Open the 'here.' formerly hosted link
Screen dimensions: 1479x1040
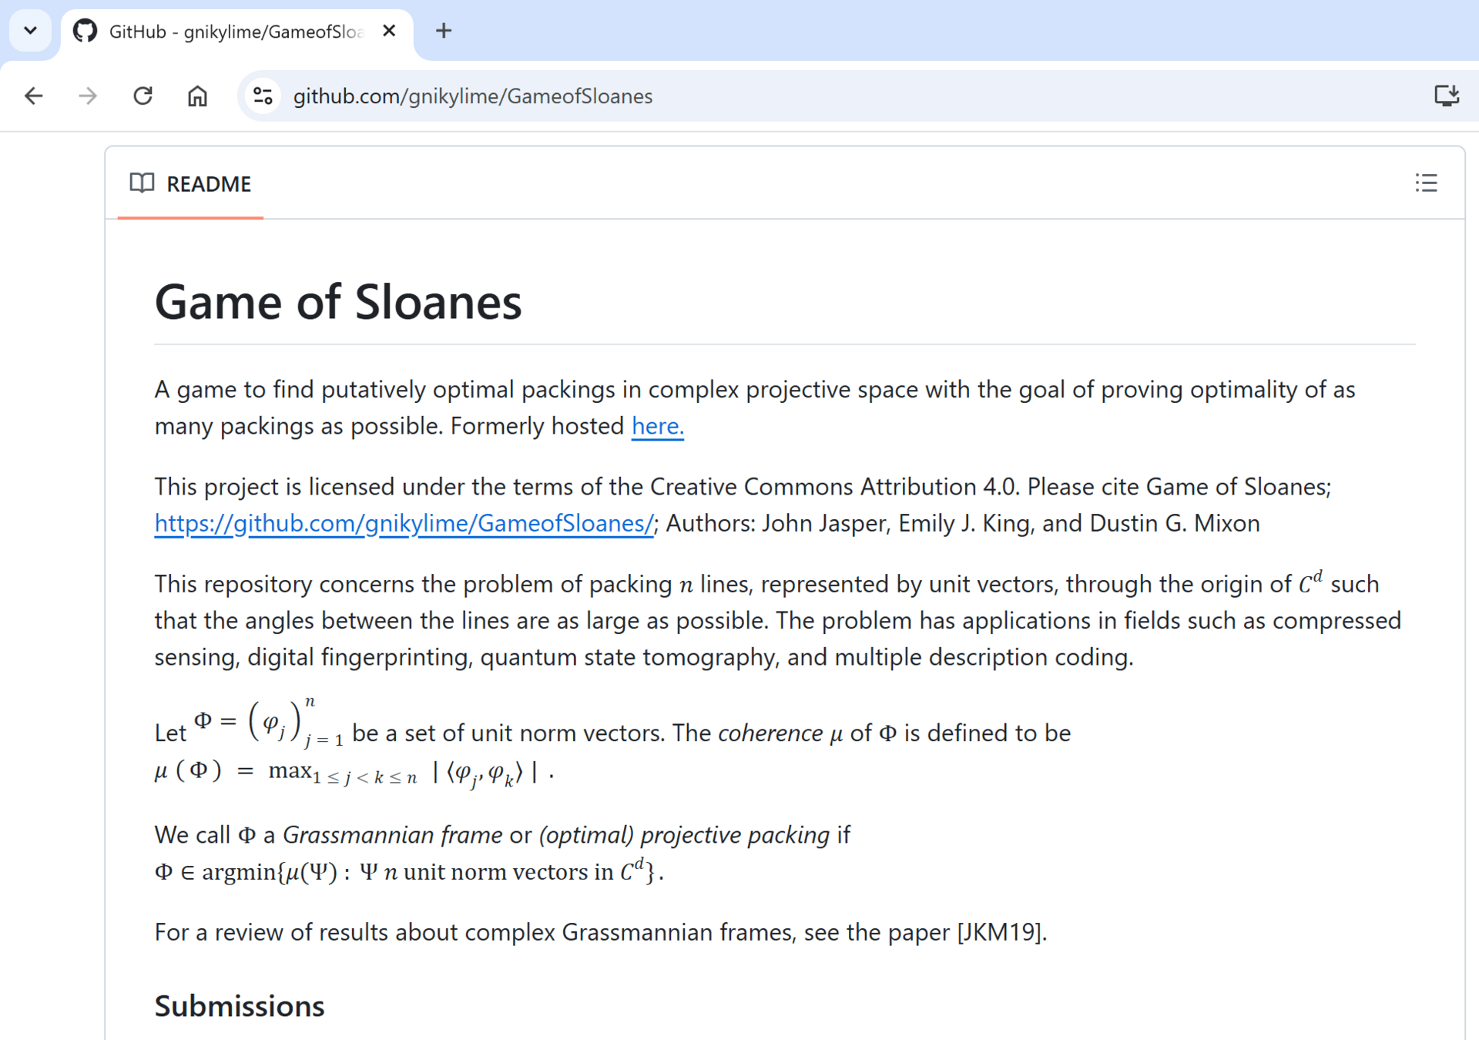tap(657, 426)
